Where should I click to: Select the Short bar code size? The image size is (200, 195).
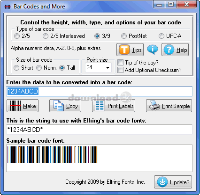16,68
